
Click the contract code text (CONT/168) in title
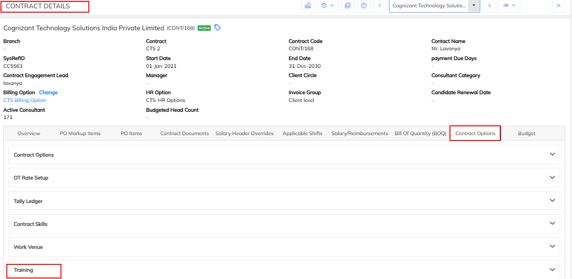point(181,28)
